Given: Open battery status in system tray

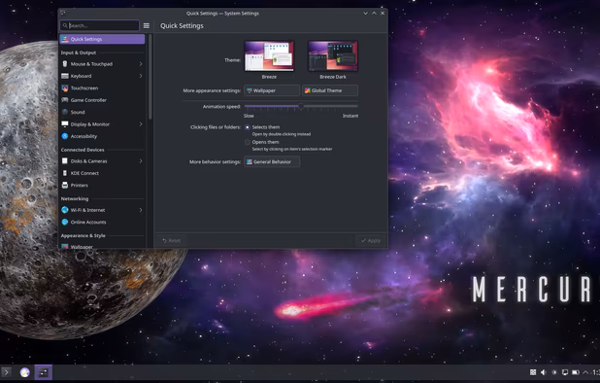Looking at the screenshot, I should point(575,372).
